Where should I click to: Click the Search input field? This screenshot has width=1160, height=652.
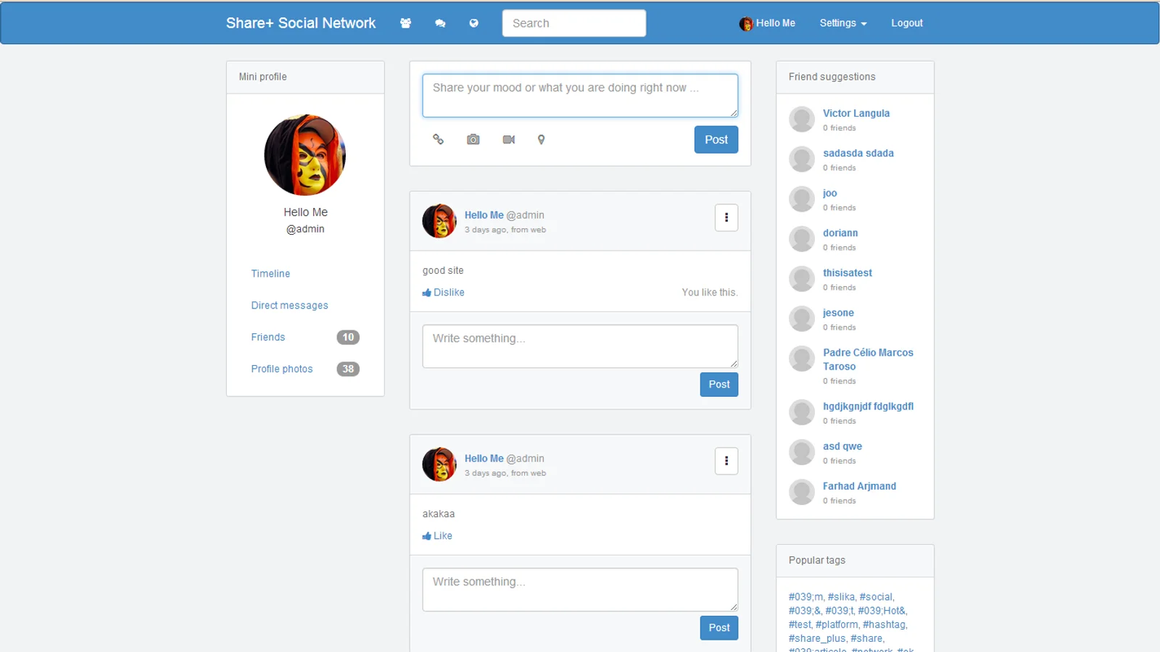[x=573, y=23]
